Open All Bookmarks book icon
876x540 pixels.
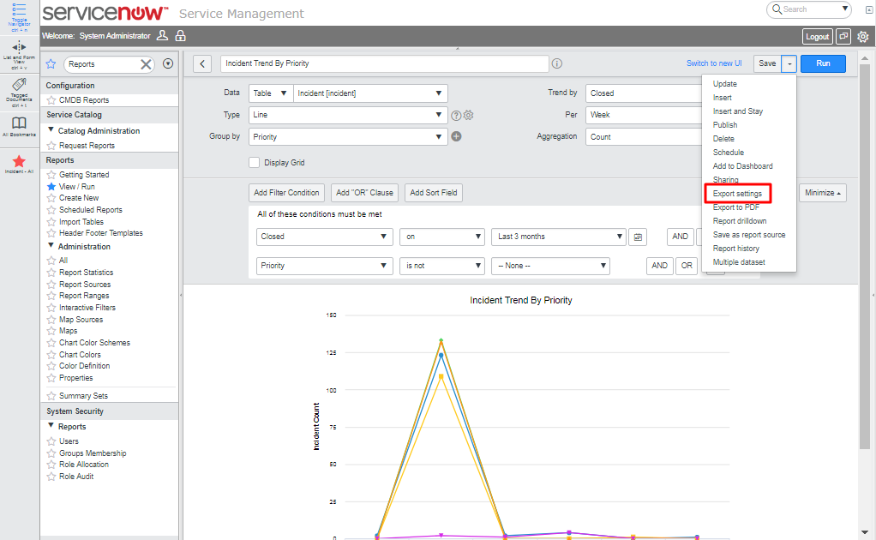click(x=19, y=123)
